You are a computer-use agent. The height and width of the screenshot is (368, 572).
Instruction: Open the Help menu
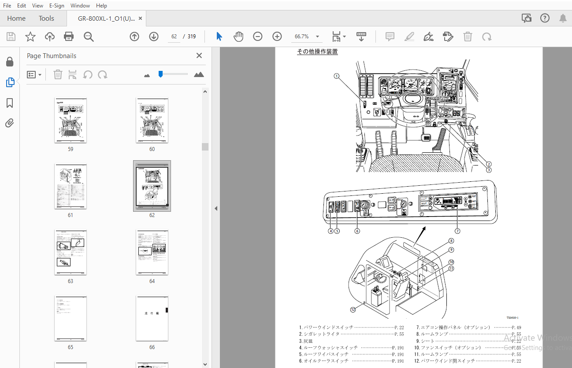(101, 5)
